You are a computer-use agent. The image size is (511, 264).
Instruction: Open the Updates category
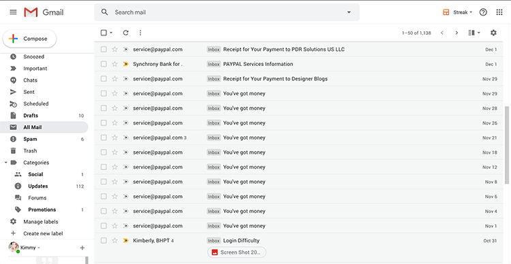click(37, 186)
